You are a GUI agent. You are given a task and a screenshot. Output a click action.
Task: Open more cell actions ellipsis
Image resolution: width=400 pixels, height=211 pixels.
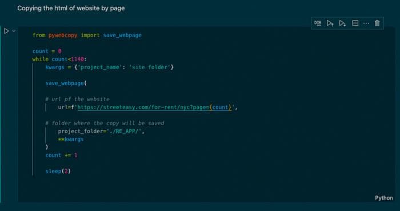366,23
